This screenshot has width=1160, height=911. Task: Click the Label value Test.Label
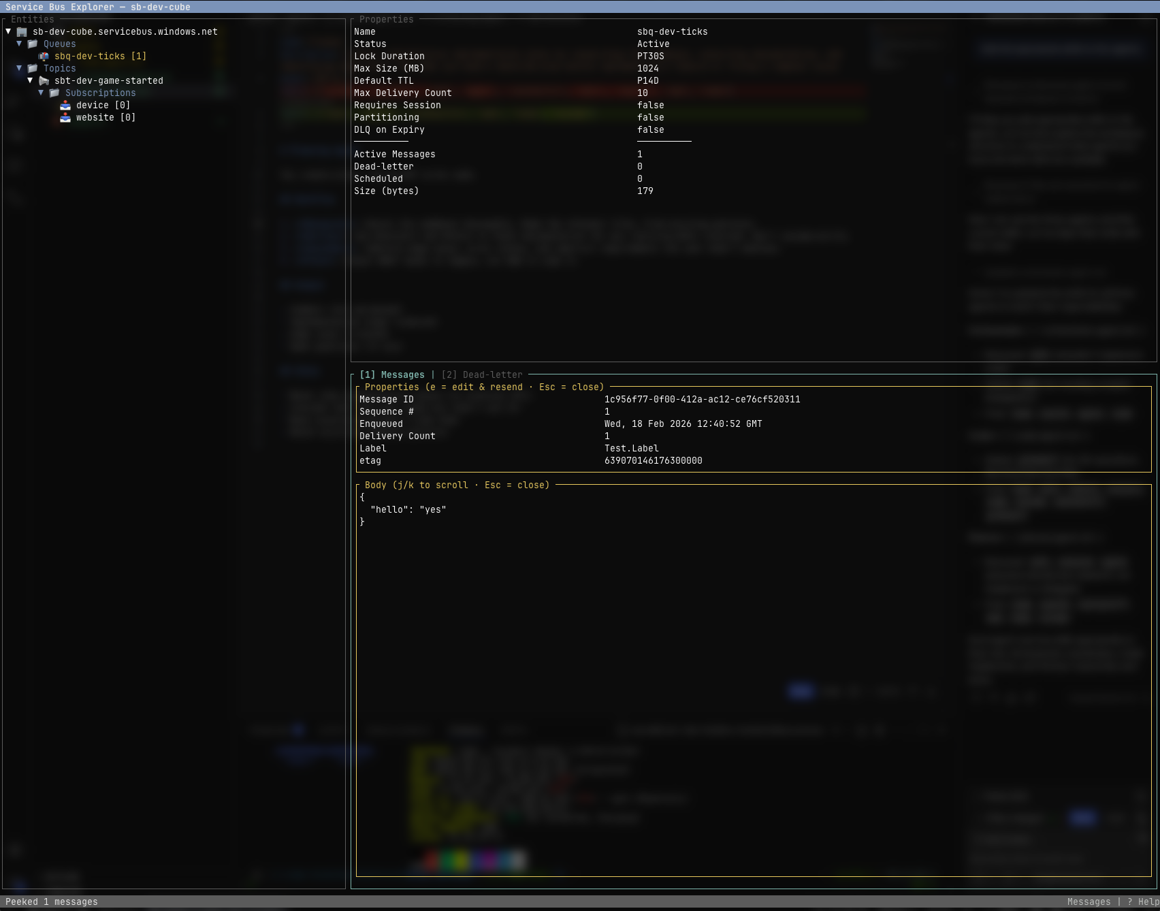(632, 449)
